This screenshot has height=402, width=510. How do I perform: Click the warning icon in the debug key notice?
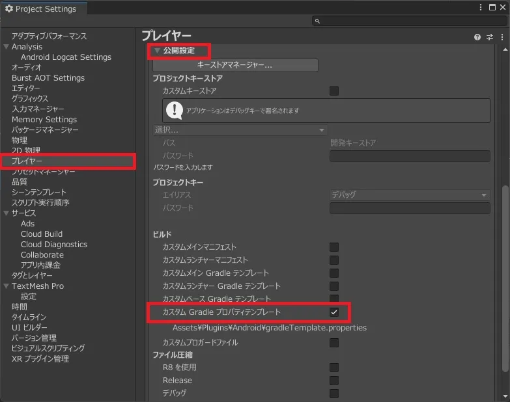click(175, 111)
